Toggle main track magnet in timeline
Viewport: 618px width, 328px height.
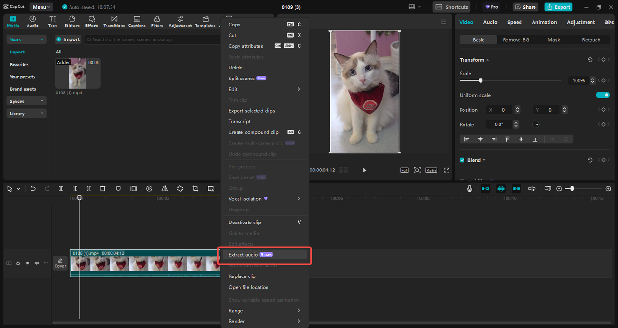(x=485, y=189)
